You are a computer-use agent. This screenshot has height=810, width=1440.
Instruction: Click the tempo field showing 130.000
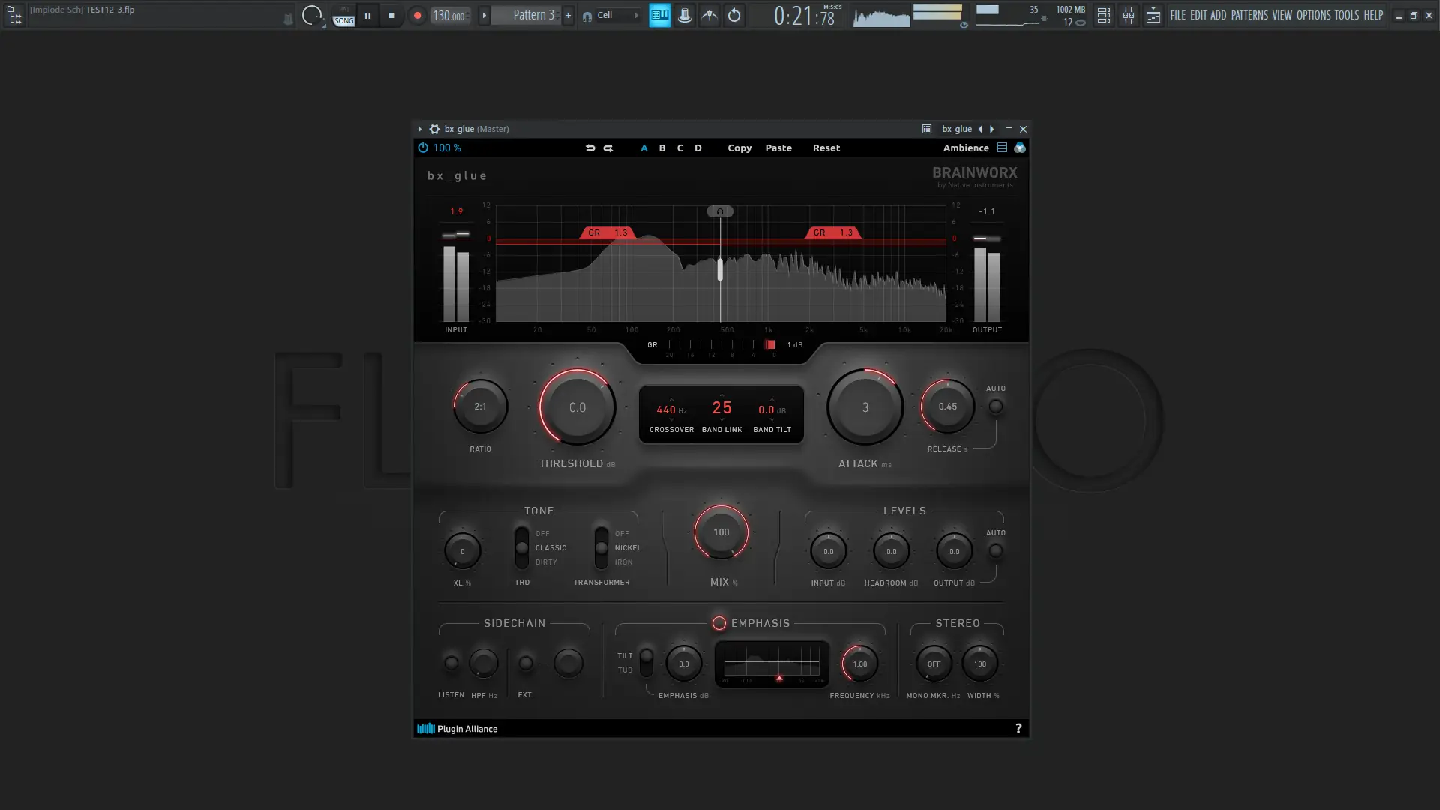pos(448,13)
